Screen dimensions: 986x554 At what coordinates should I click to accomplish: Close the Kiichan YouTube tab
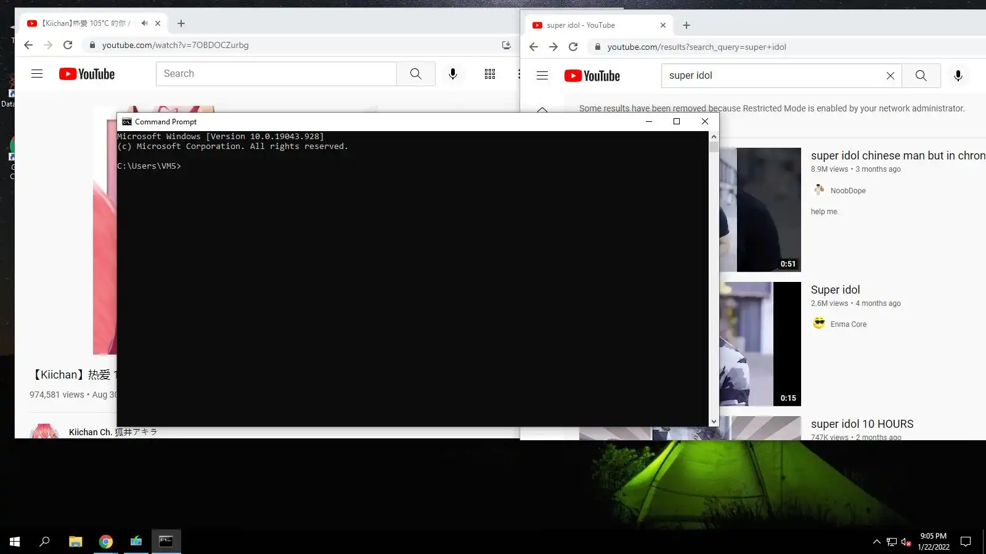click(x=158, y=23)
